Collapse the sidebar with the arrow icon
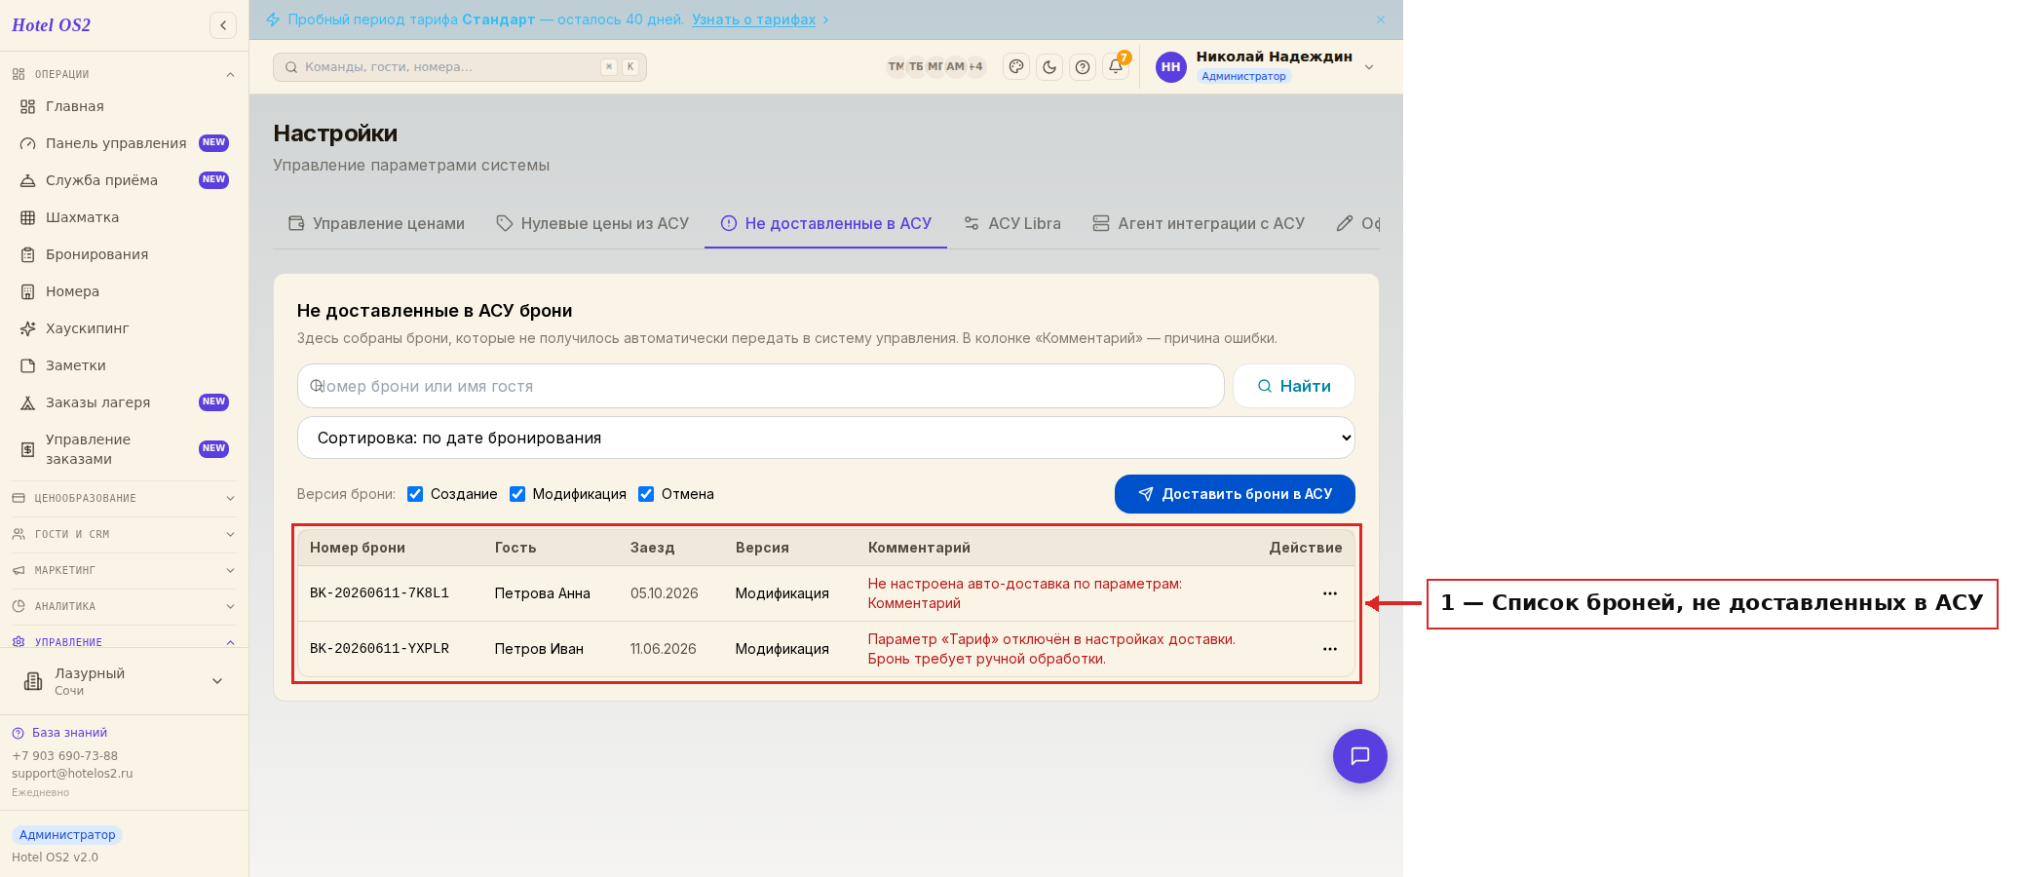2021x877 pixels. click(x=223, y=25)
